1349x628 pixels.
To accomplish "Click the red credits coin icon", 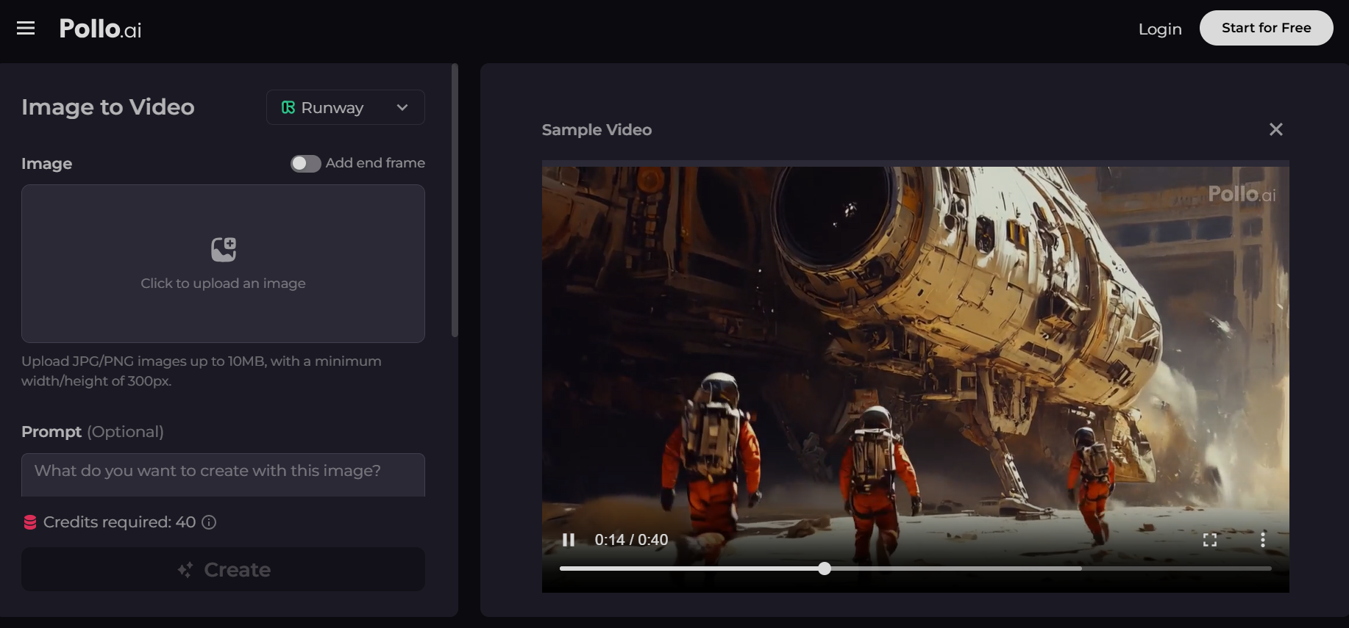I will 30,522.
